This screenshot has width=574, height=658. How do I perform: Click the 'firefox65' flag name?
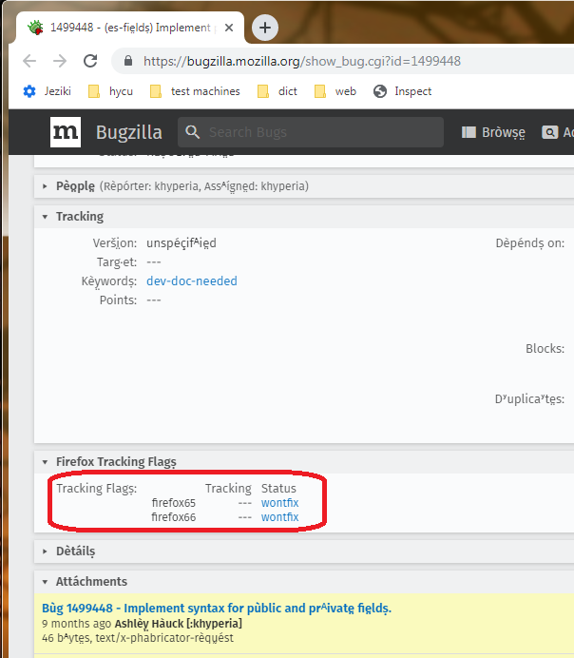[x=174, y=503]
